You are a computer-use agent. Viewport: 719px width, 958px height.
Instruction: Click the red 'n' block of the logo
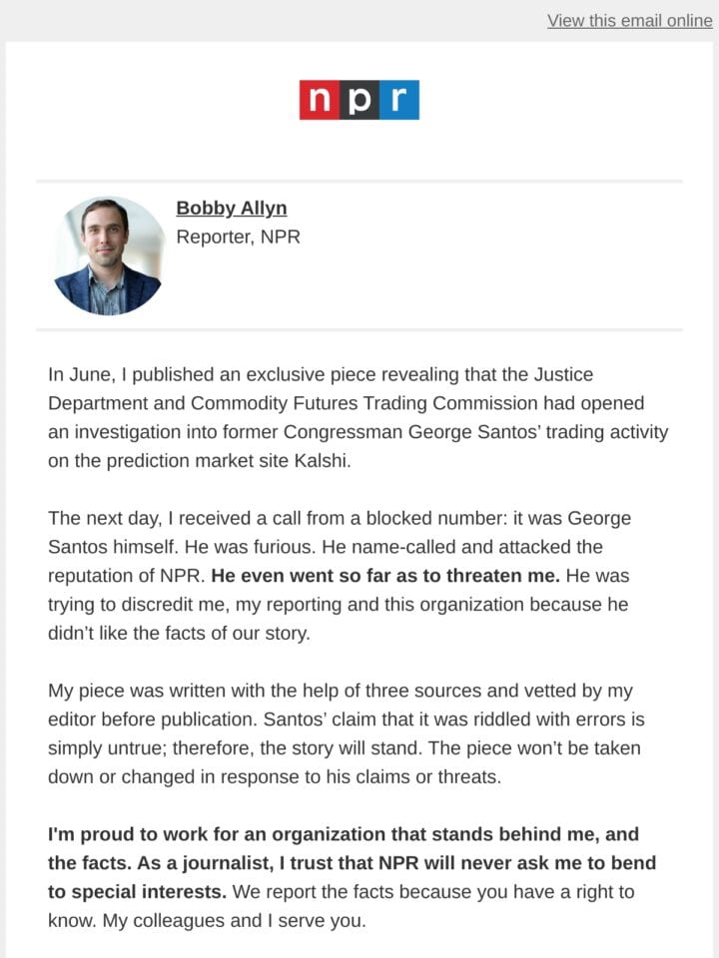click(320, 100)
